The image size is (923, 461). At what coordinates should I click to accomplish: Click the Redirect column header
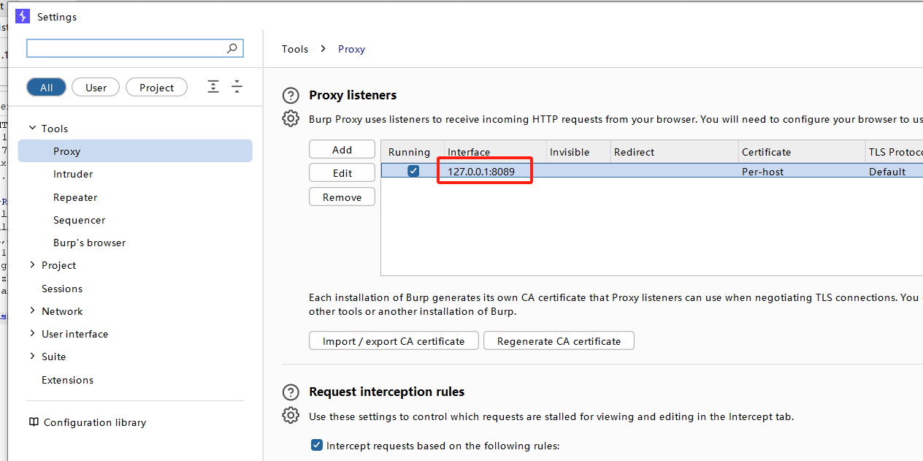click(675, 152)
